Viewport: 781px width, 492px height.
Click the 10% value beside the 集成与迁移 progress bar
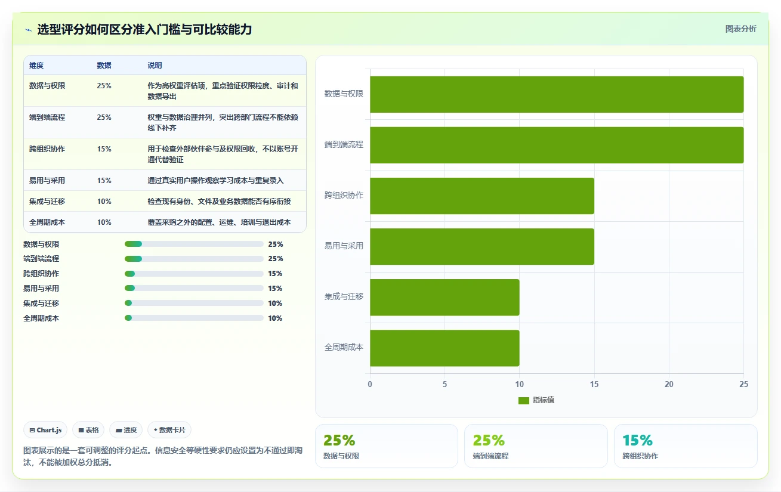coord(275,303)
